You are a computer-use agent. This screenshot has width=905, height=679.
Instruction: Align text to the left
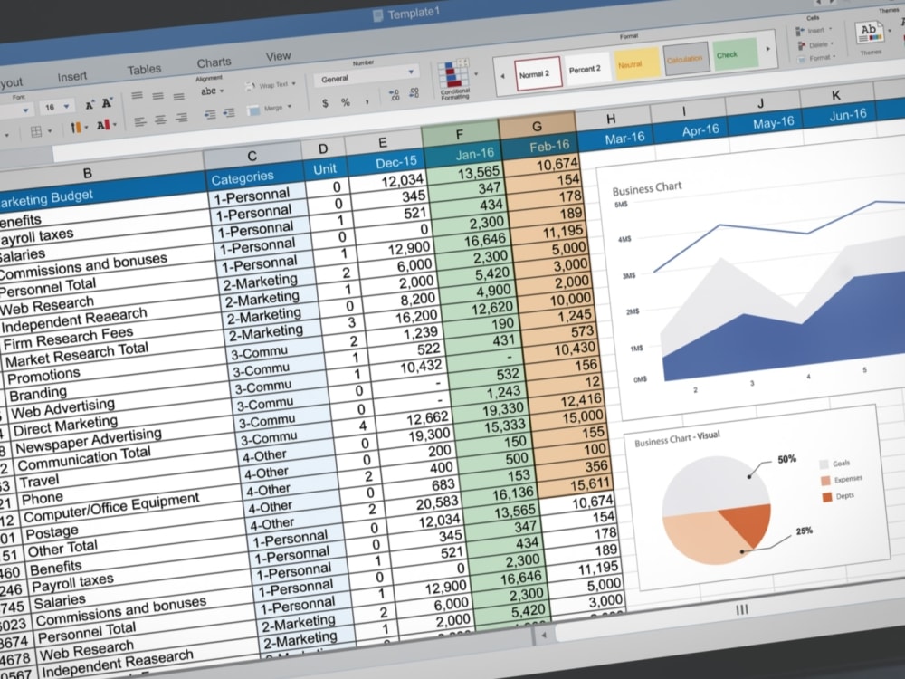click(139, 122)
